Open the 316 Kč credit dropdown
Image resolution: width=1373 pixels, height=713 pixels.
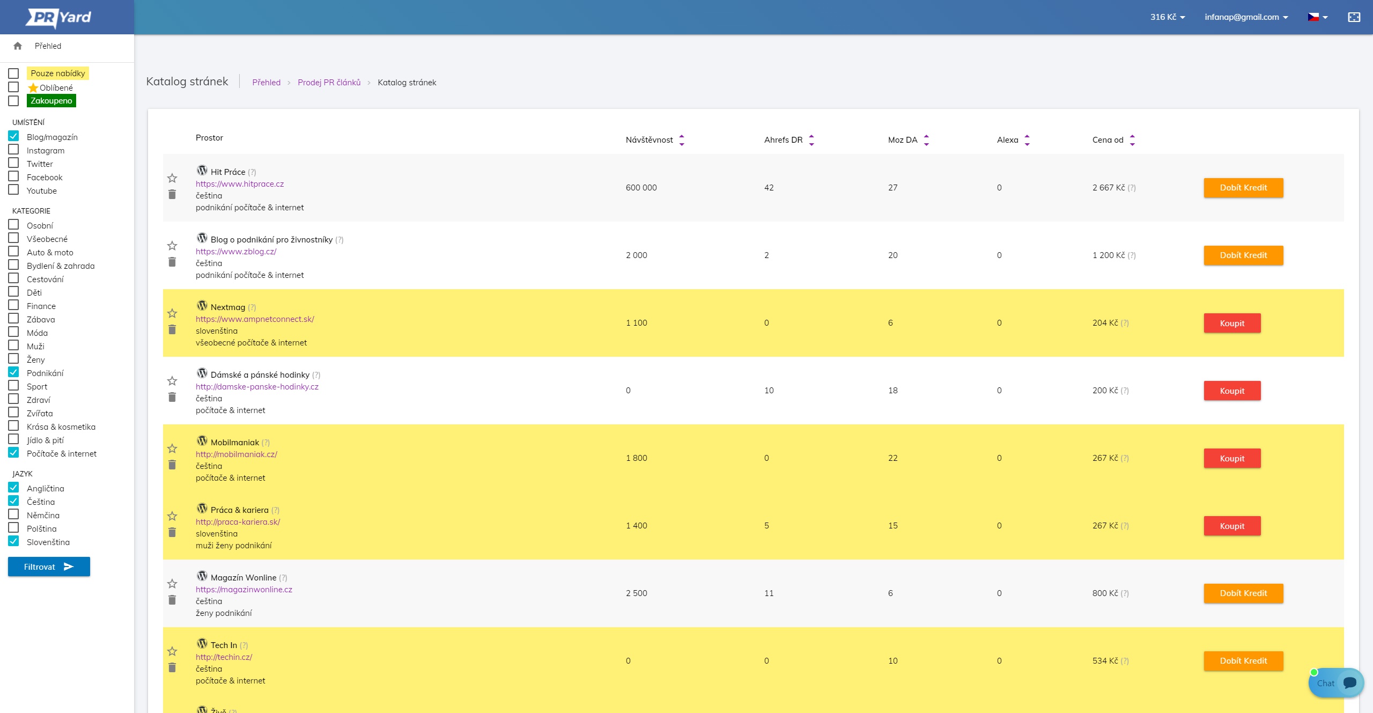tap(1167, 17)
